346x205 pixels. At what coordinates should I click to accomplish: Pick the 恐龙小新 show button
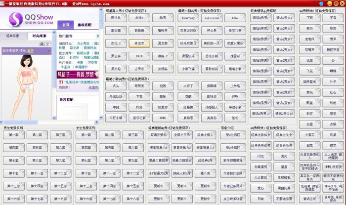(212, 56)
